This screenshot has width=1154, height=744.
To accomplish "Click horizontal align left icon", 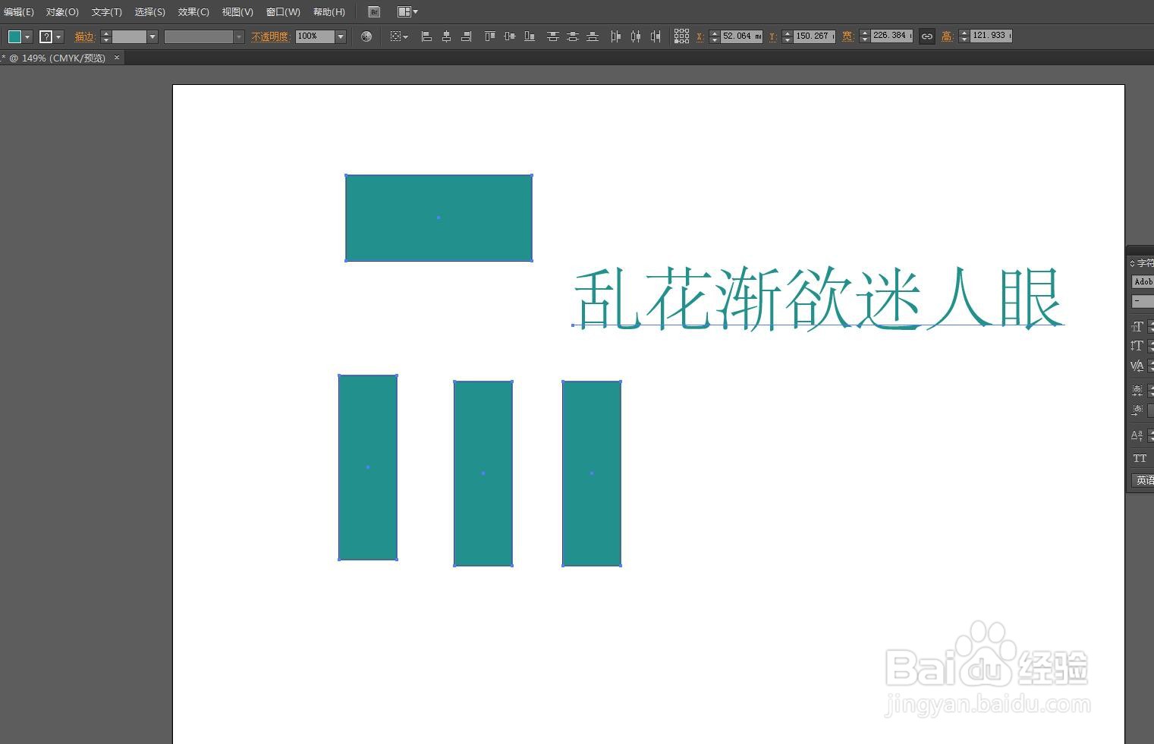I will (426, 36).
